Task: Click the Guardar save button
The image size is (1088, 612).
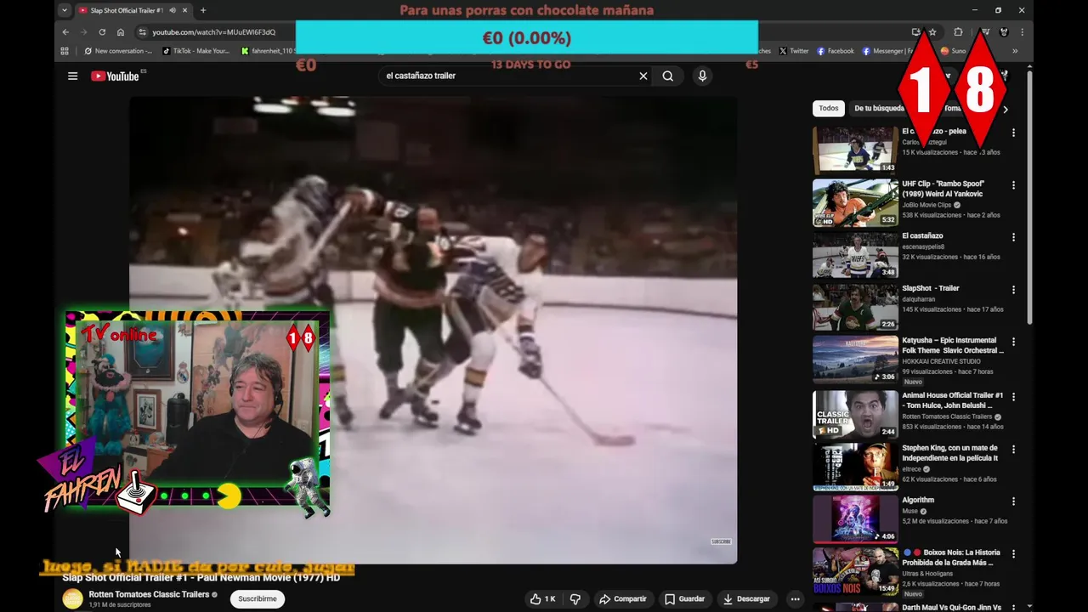Action: tap(684, 599)
